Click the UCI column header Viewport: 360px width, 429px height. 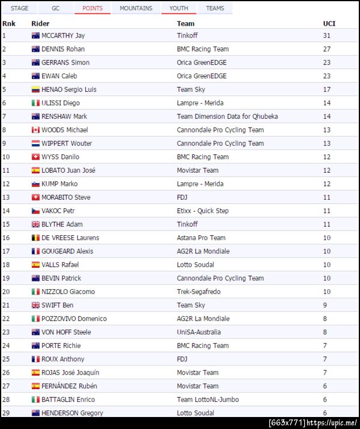point(328,23)
